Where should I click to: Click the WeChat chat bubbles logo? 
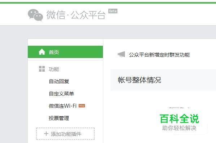click(35, 15)
